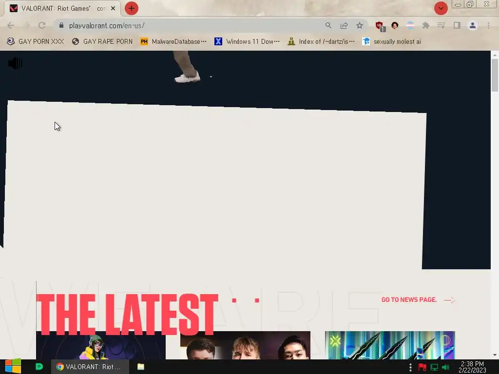
Task: Open the Extensions puzzle piece menu
Action: [426, 25]
